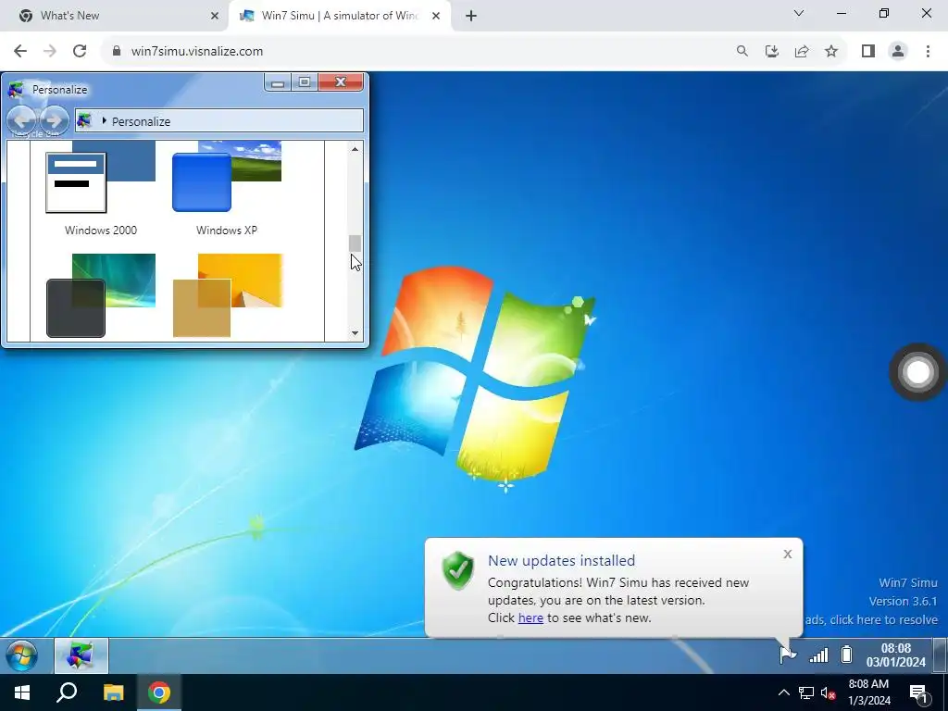Open the Chrome tab search chevron
Viewport: 948px width, 711px height.
tap(798, 13)
